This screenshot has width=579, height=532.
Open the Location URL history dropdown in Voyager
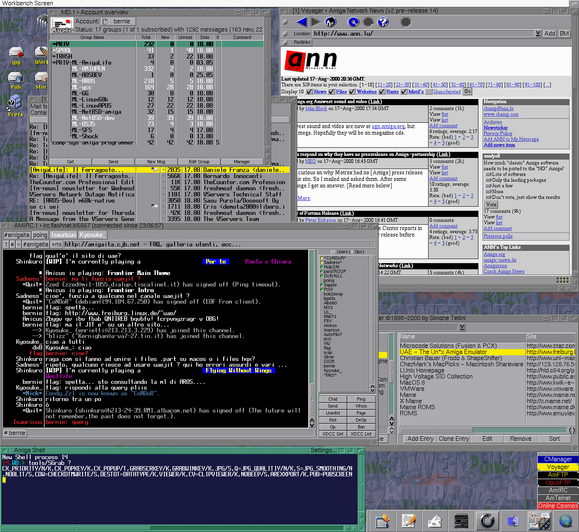click(x=538, y=34)
